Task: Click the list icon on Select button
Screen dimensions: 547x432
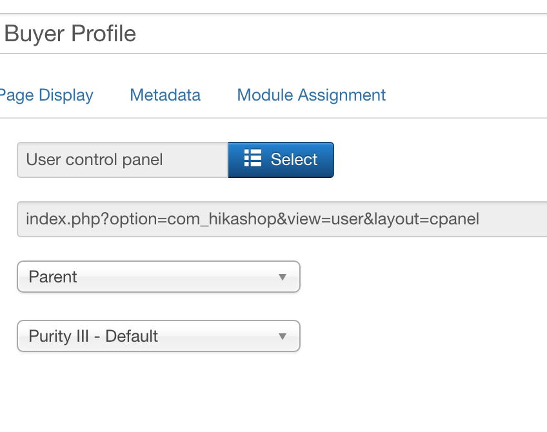Action: (252, 159)
